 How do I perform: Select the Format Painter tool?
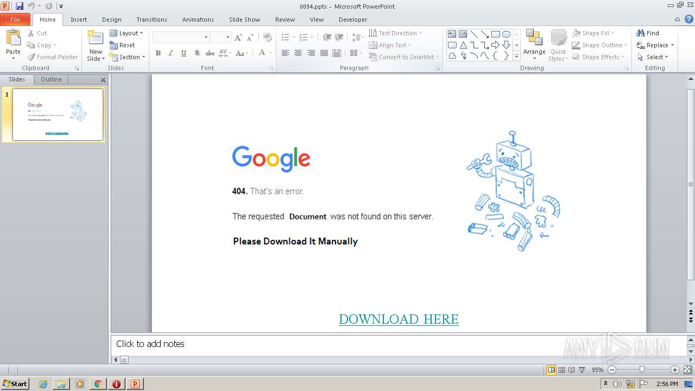pyautogui.click(x=53, y=57)
